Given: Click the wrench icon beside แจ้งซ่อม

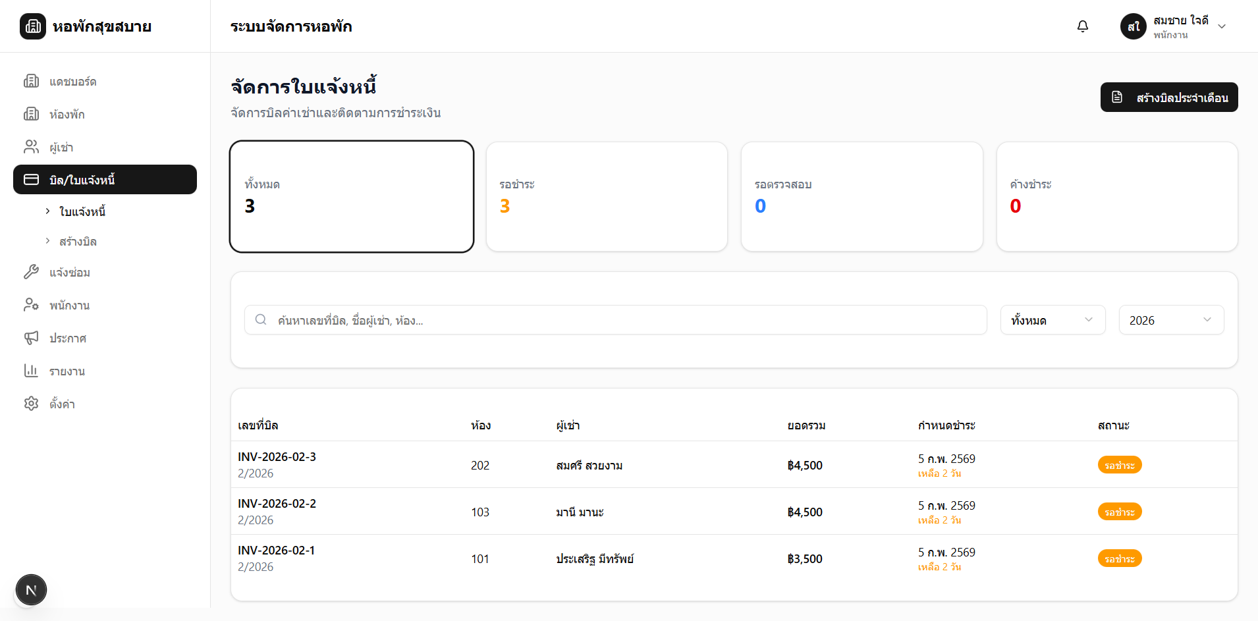Looking at the screenshot, I should tap(31, 272).
